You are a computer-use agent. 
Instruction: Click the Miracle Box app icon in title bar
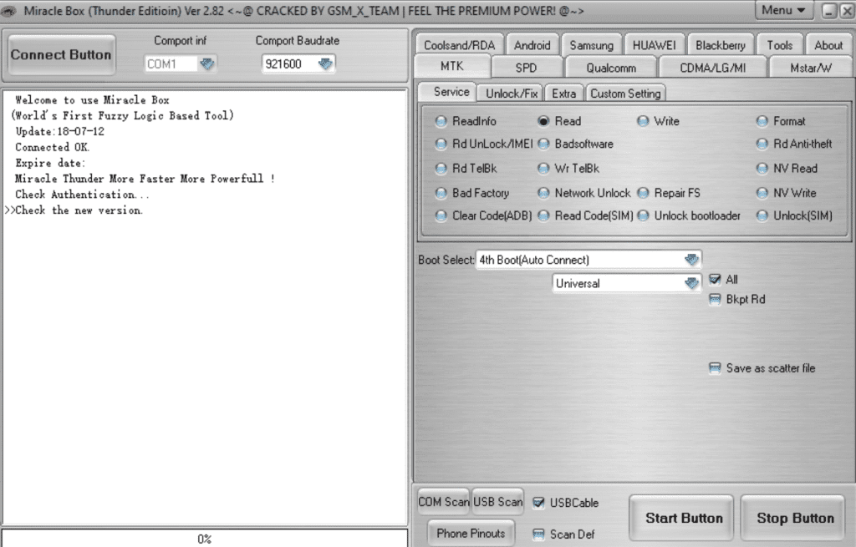pos(9,10)
